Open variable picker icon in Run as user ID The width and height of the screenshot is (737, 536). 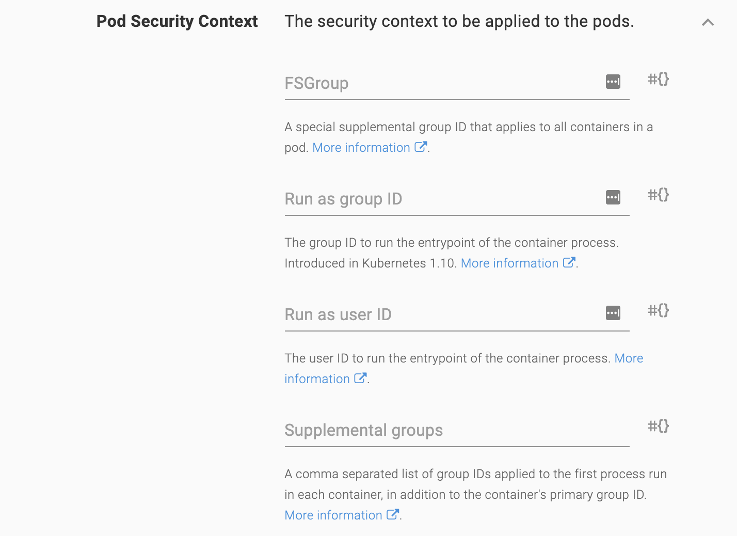613,313
